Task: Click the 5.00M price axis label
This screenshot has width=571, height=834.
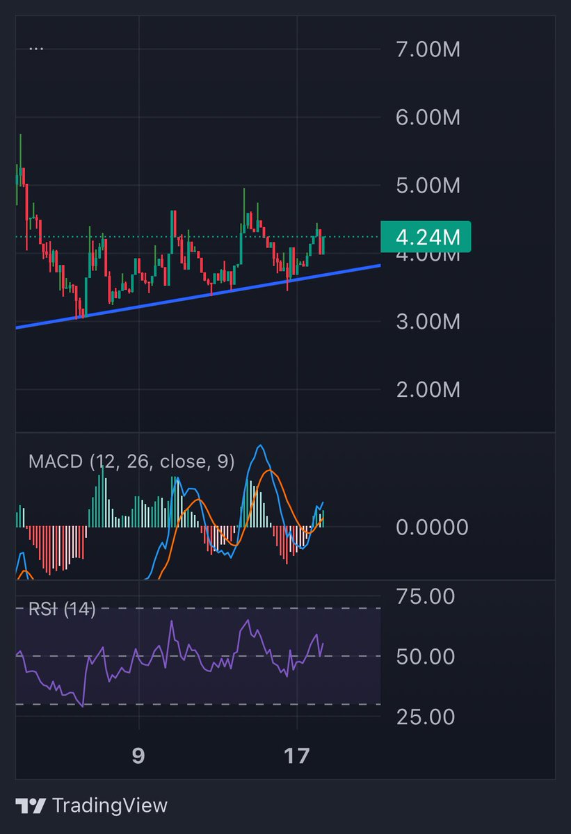Action: [428, 186]
